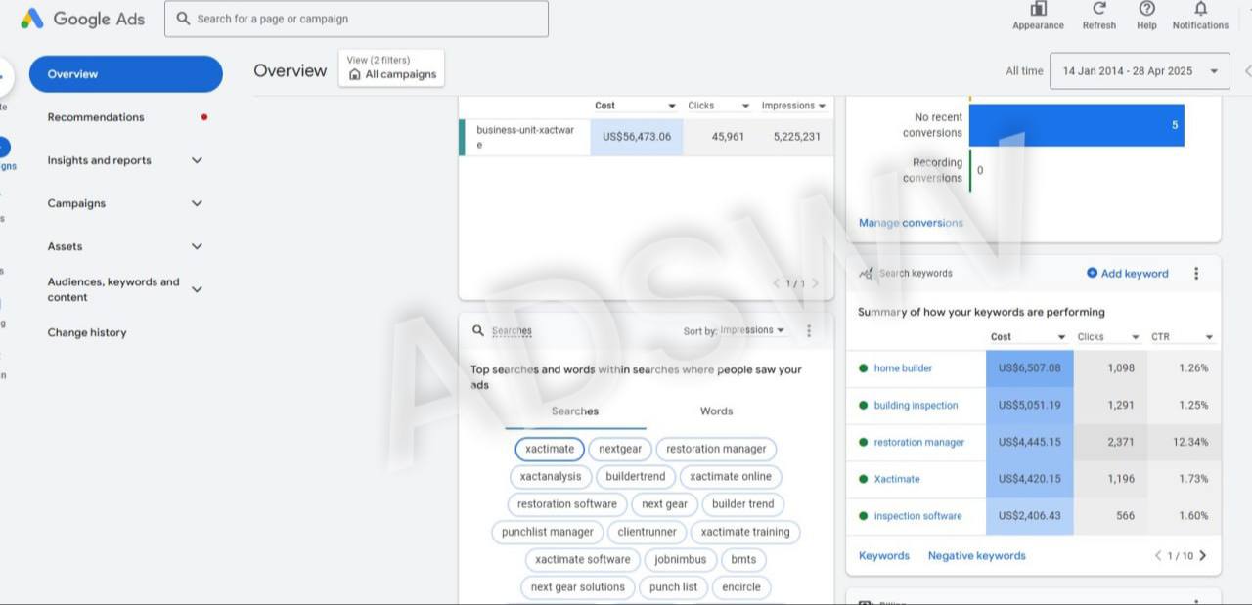Open the Negative keywords link
This screenshot has width=1252, height=605.
(x=977, y=556)
